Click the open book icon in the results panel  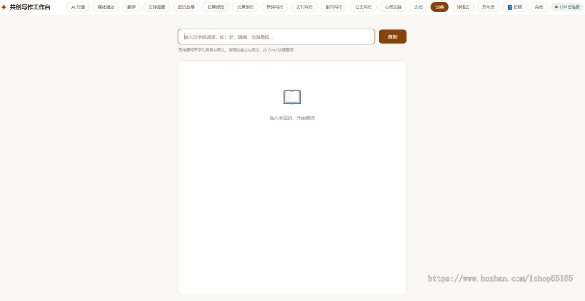[292, 97]
